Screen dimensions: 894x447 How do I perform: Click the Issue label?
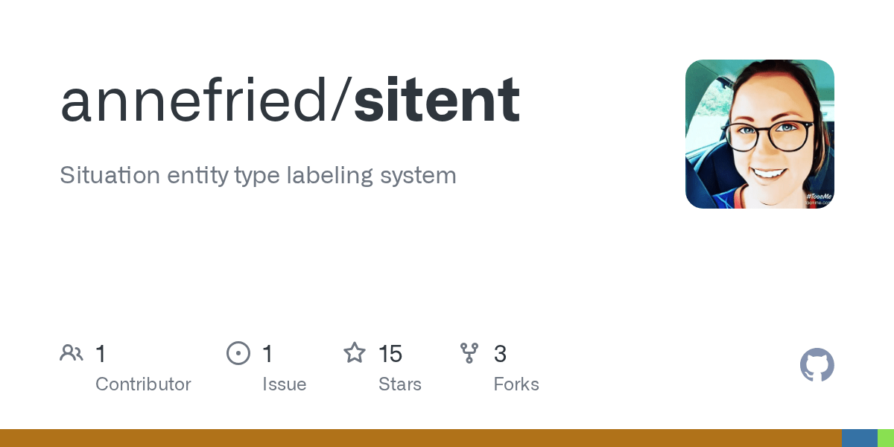coord(284,384)
